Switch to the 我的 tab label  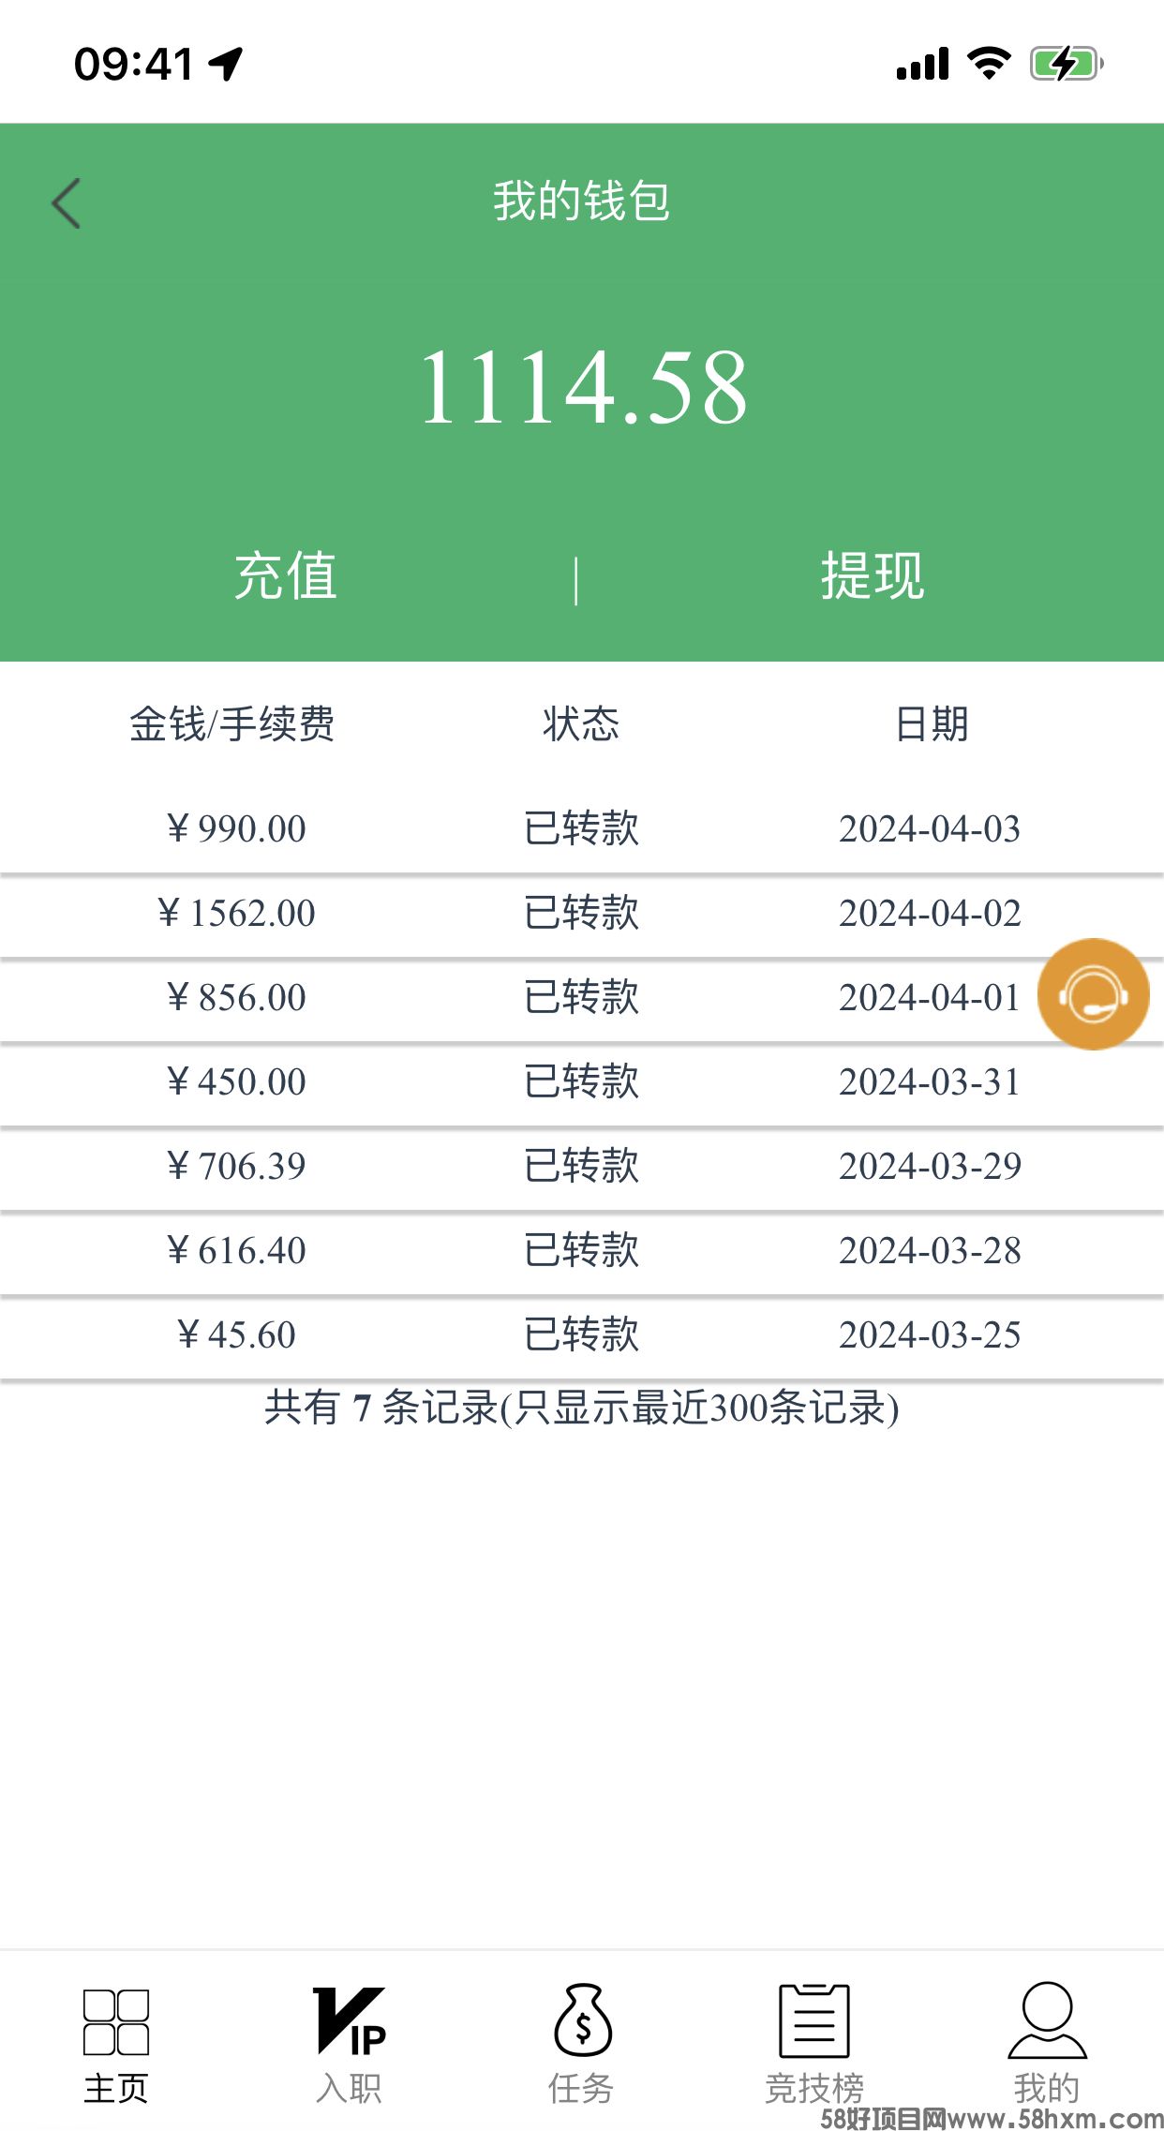point(1047,2088)
